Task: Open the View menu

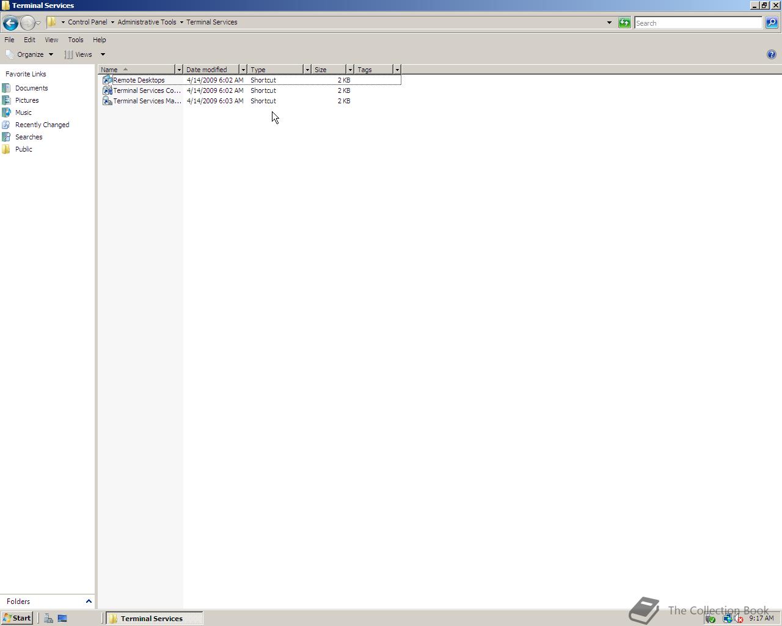Action: pyautogui.click(x=51, y=40)
